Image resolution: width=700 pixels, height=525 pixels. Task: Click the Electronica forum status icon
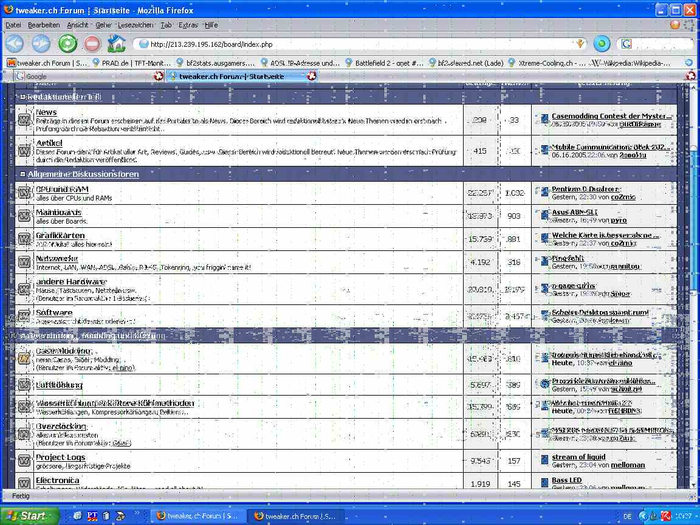click(24, 483)
